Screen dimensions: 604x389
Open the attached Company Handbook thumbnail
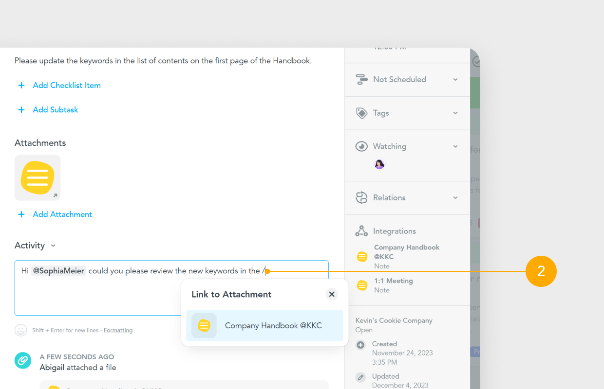38,177
